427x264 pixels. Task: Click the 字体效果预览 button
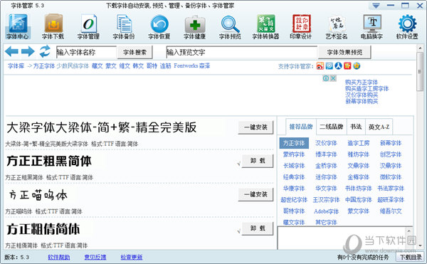pos(344,52)
